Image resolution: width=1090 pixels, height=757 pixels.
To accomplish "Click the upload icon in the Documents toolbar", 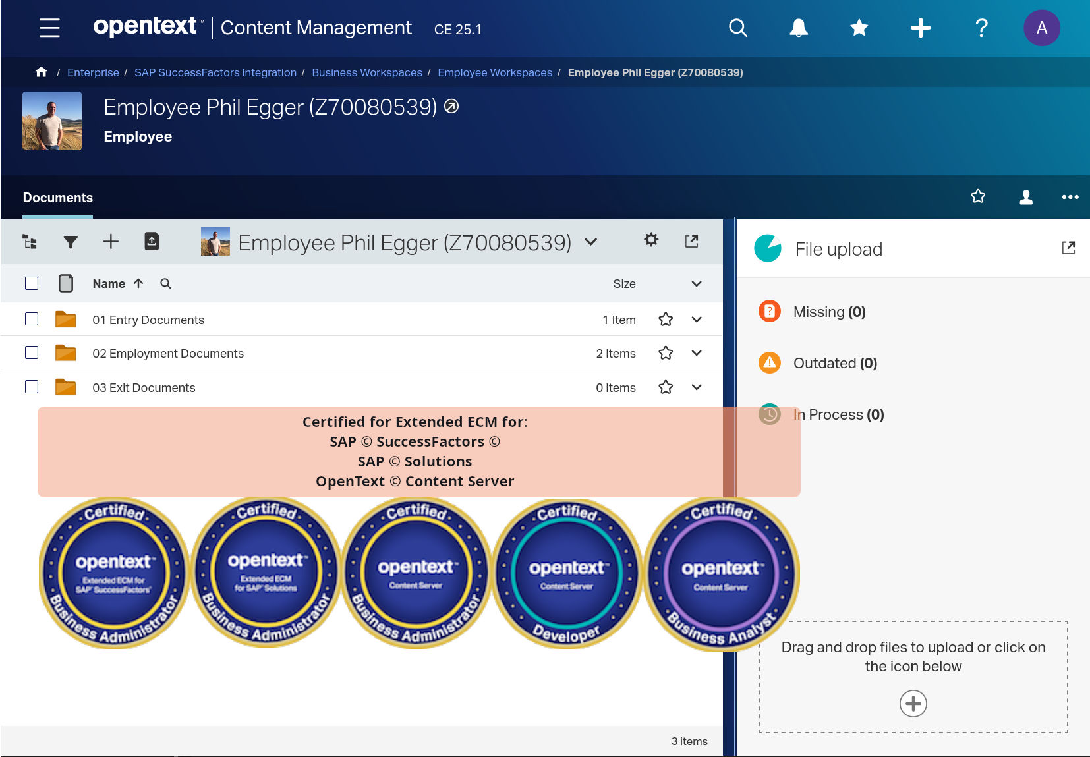I will pyautogui.click(x=151, y=241).
